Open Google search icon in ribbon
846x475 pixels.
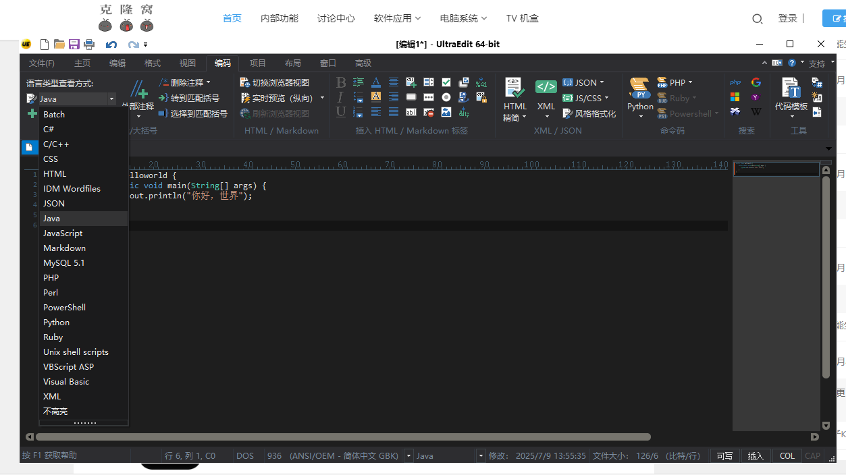click(x=756, y=82)
